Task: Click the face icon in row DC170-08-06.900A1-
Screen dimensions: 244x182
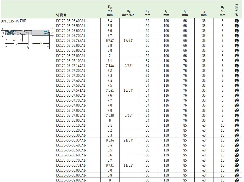Action: [x=236, y=51]
